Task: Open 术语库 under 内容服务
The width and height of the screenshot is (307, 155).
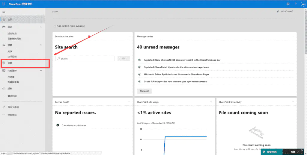Action: [11, 77]
